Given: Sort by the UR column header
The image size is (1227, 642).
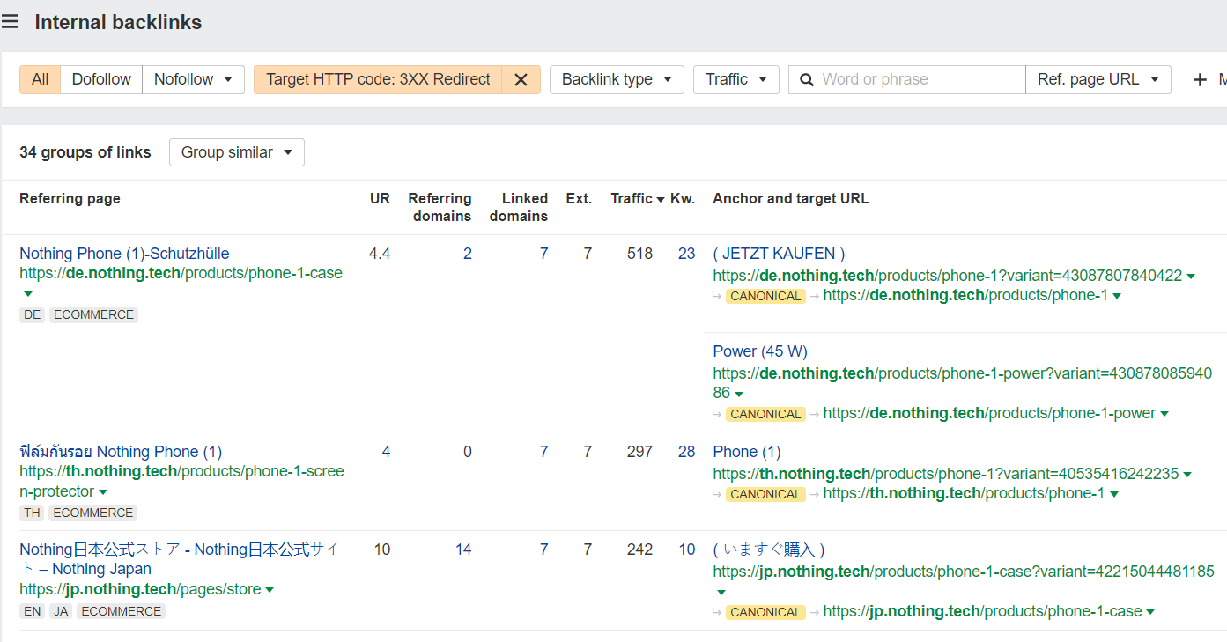Looking at the screenshot, I should pos(380,199).
